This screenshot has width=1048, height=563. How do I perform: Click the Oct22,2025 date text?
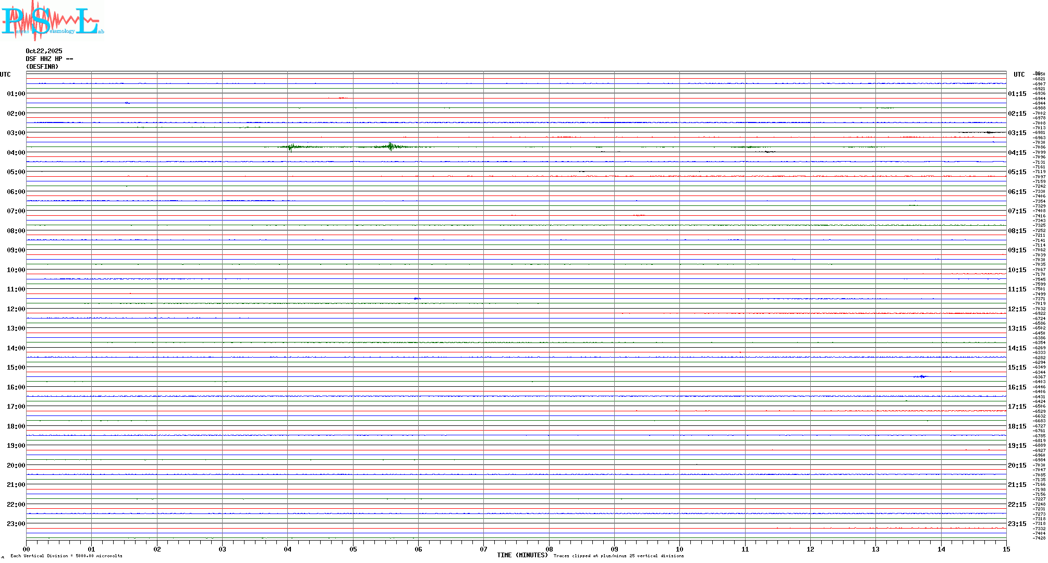click(x=44, y=51)
